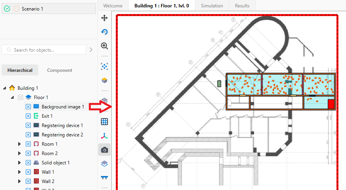Click the Room 2 red outline icon
The image size is (346, 190).
point(36,153)
